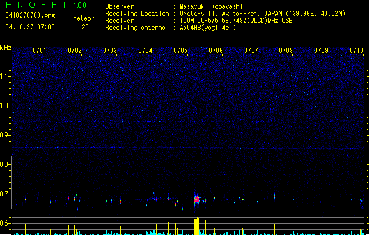Click the 0705 time marker

coord(181,51)
